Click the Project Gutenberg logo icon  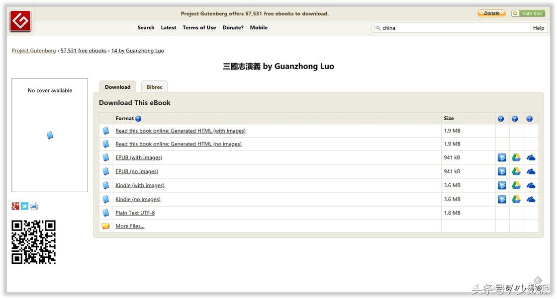pos(20,21)
